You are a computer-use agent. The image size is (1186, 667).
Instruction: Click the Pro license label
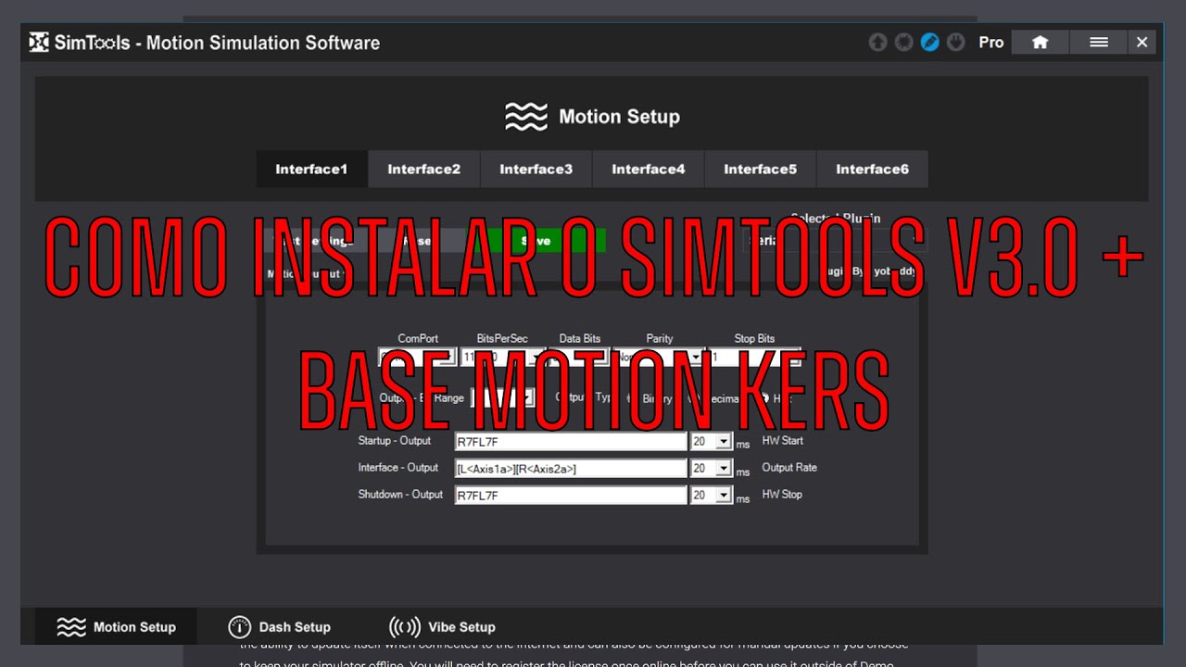click(991, 43)
